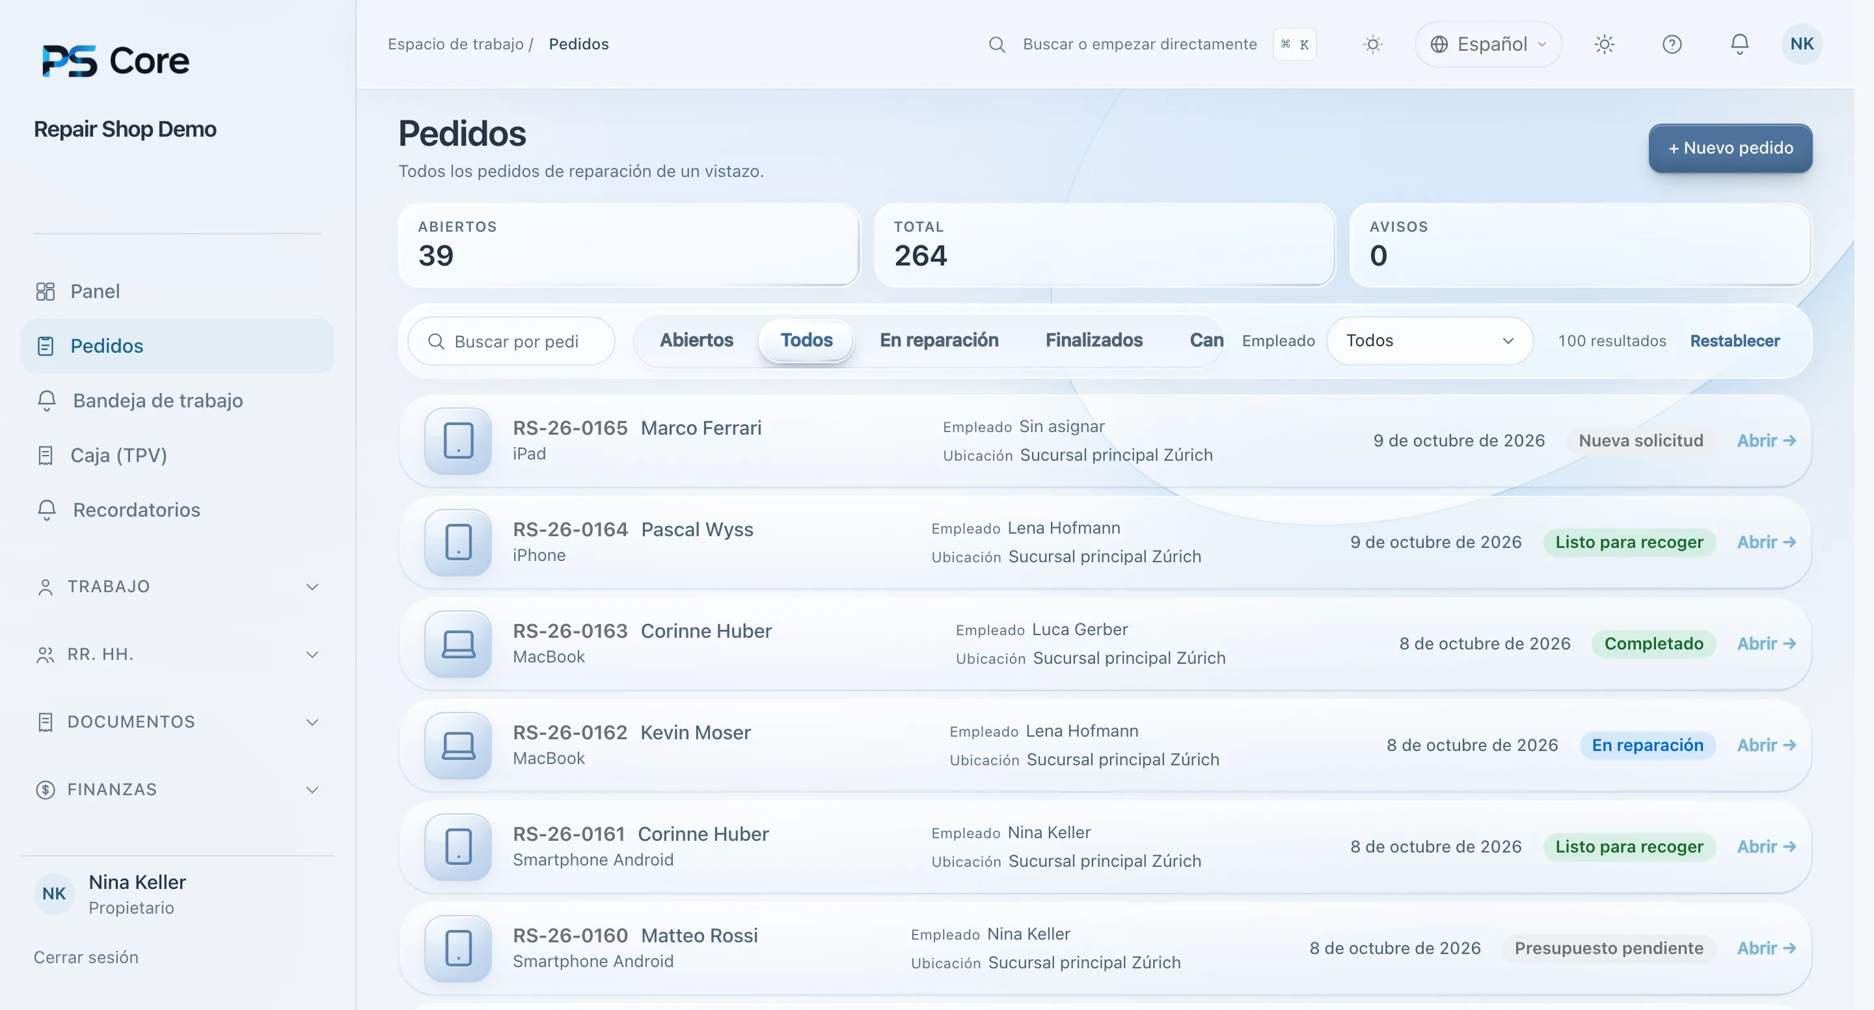Click the phone icon of order RS-26-0160
This screenshot has height=1010, width=1874.
[458, 948]
